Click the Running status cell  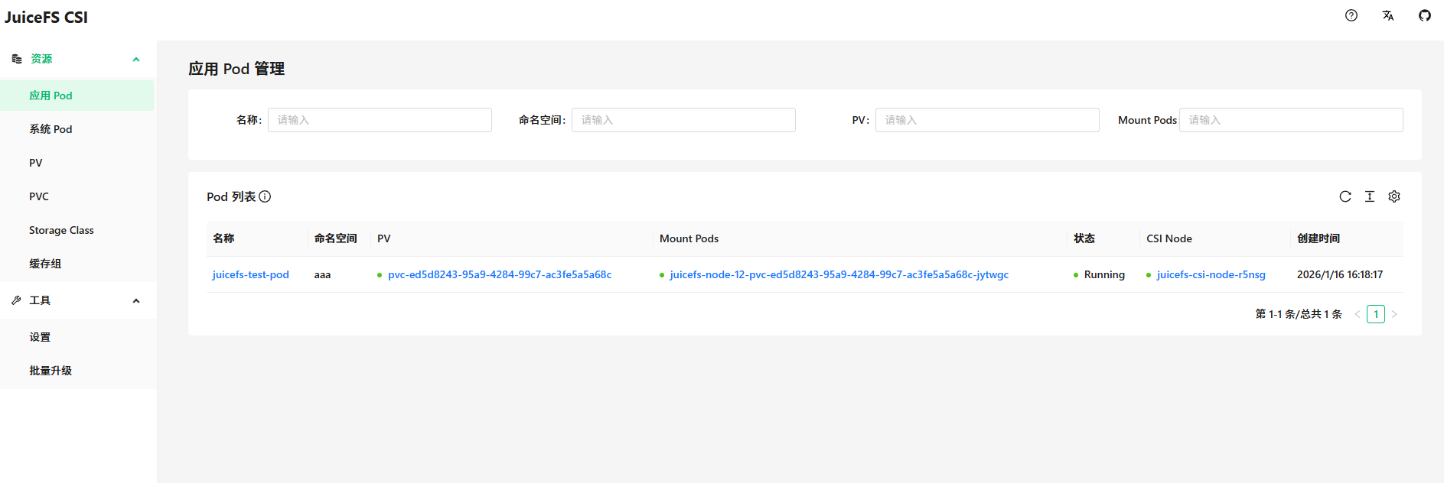pyautogui.click(x=1103, y=274)
